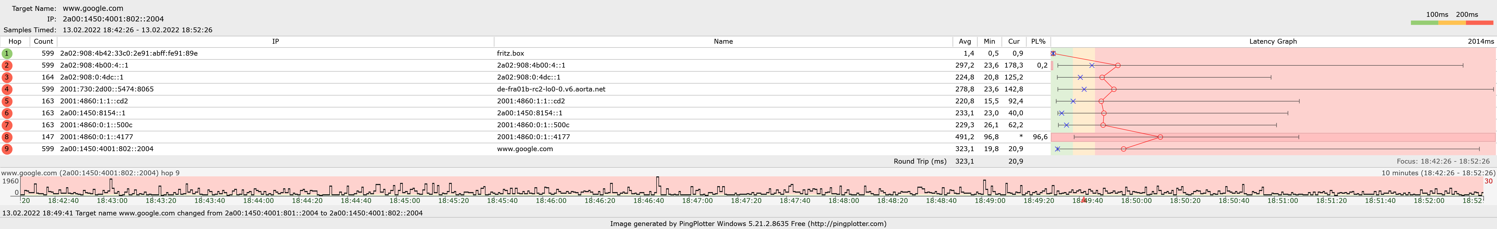1497x229 pixels.
Task: Click the red marker on the timeline near 18:49:40
Action: [x=1083, y=199]
